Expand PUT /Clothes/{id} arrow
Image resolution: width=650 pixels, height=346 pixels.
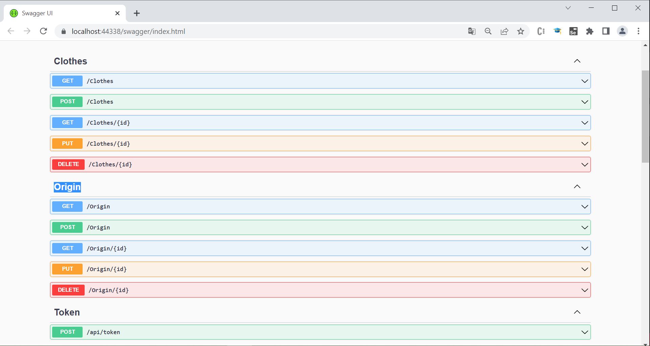(x=585, y=144)
